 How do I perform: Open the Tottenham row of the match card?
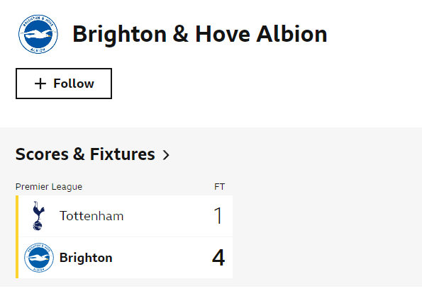pyautogui.click(x=126, y=216)
